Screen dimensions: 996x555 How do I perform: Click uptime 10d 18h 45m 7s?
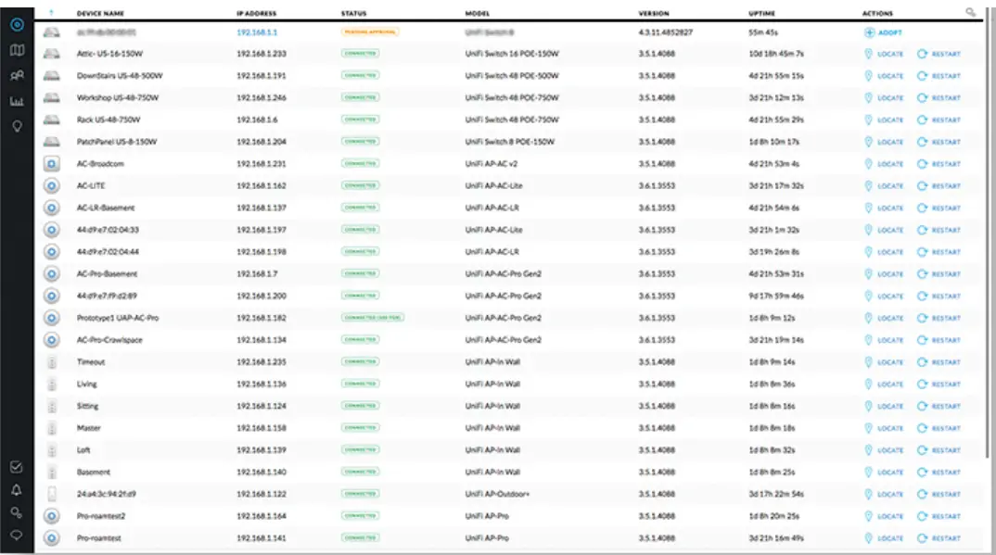point(775,54)
